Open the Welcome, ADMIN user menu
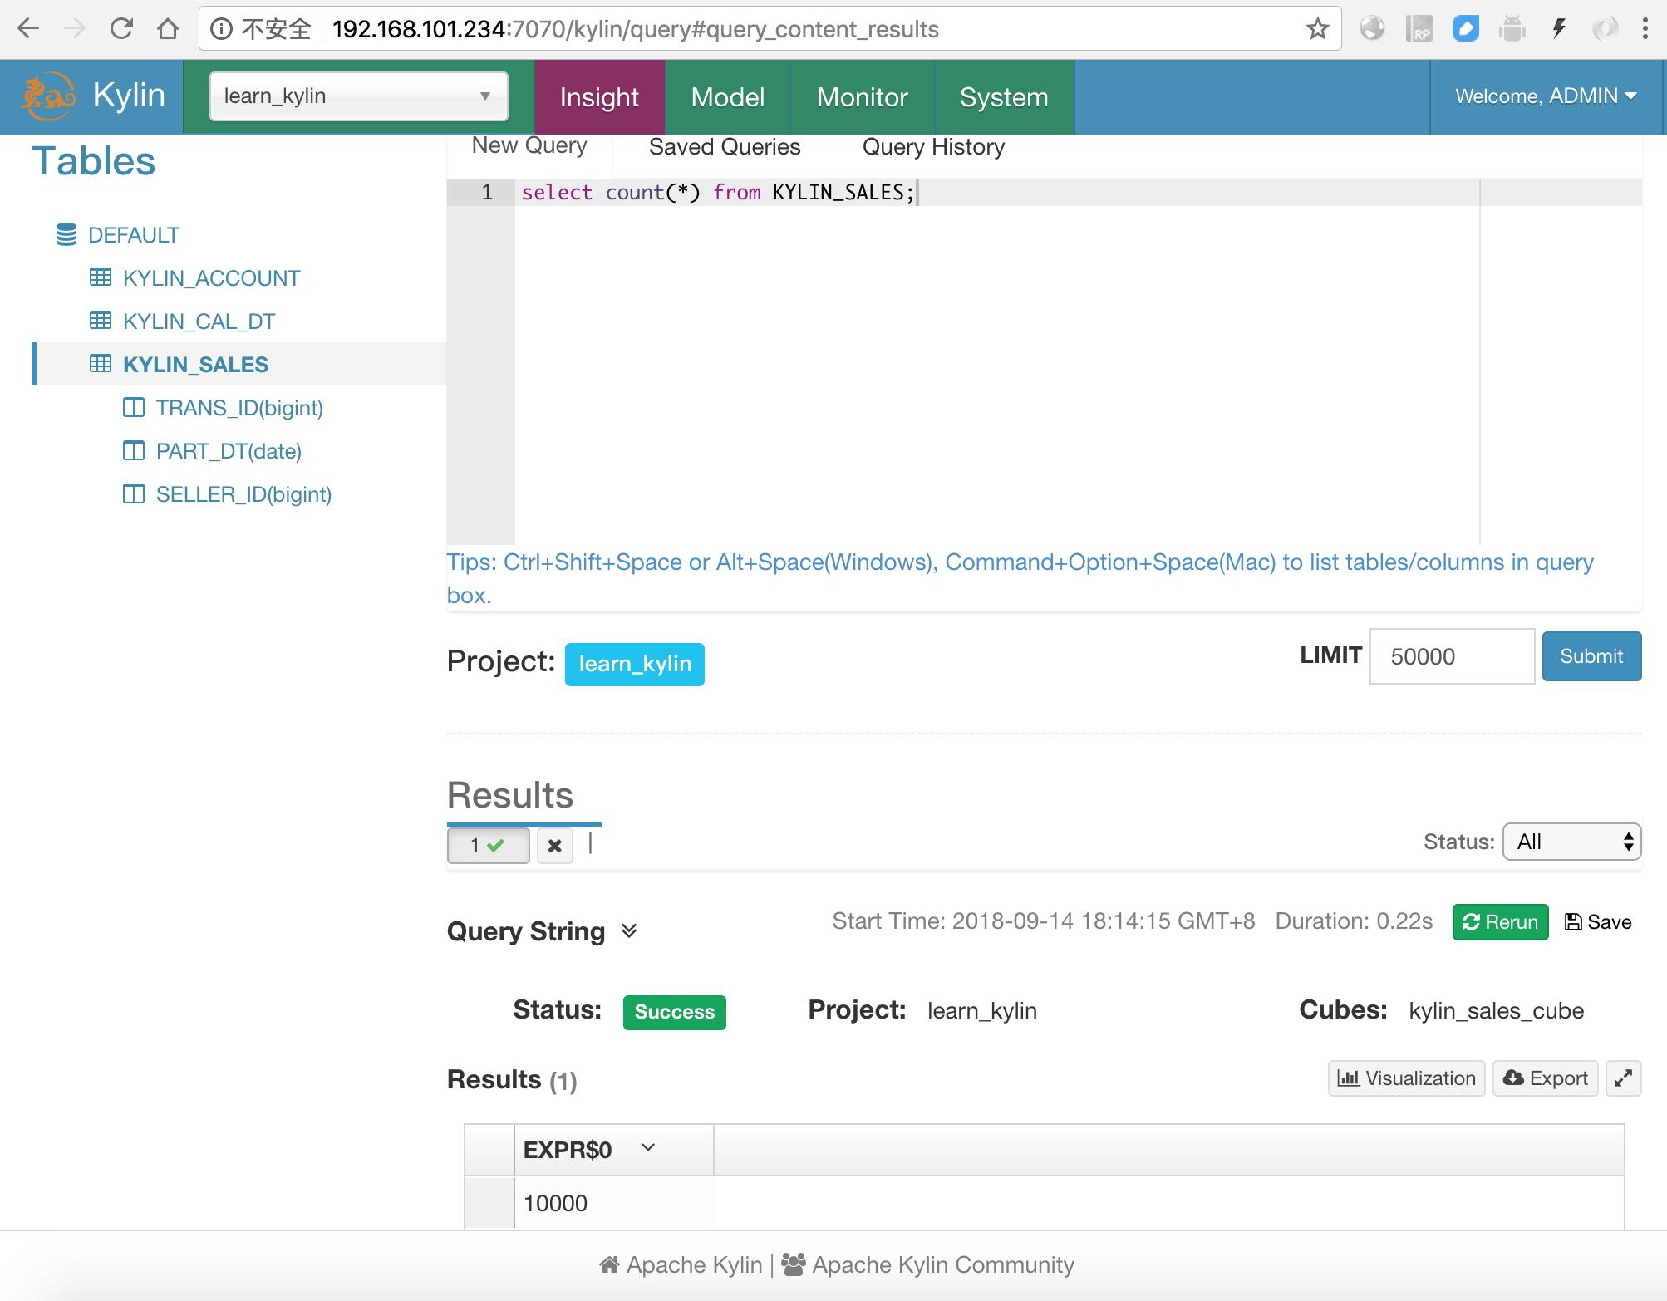This screenshot has height=1301, width=1667. pyautogui.click(x=1546, y=96)
